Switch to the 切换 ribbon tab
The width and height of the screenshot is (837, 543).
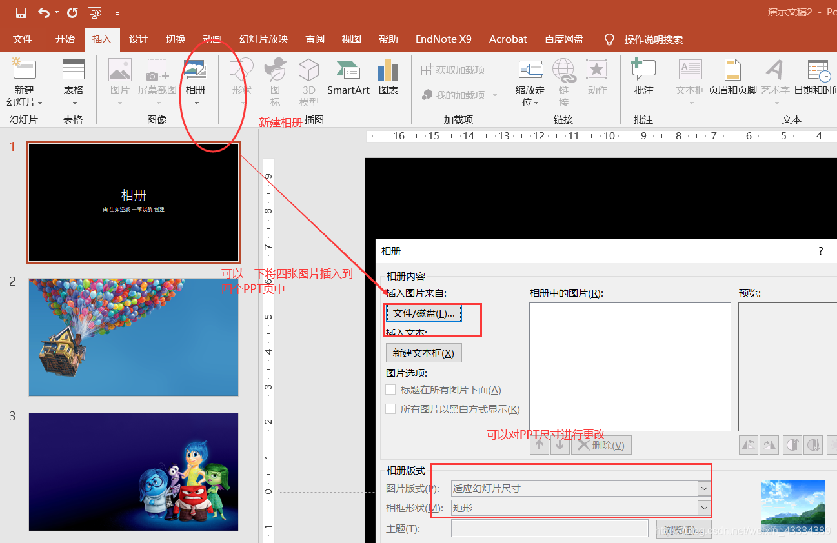(x=176, y=39)
